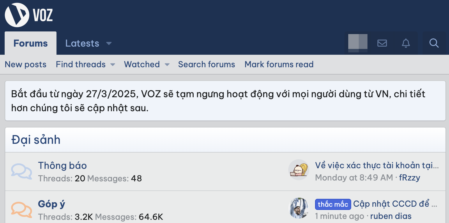
Task: Open the Về việc xác thực tài khoản thread
Action: (x=376, y=165)
